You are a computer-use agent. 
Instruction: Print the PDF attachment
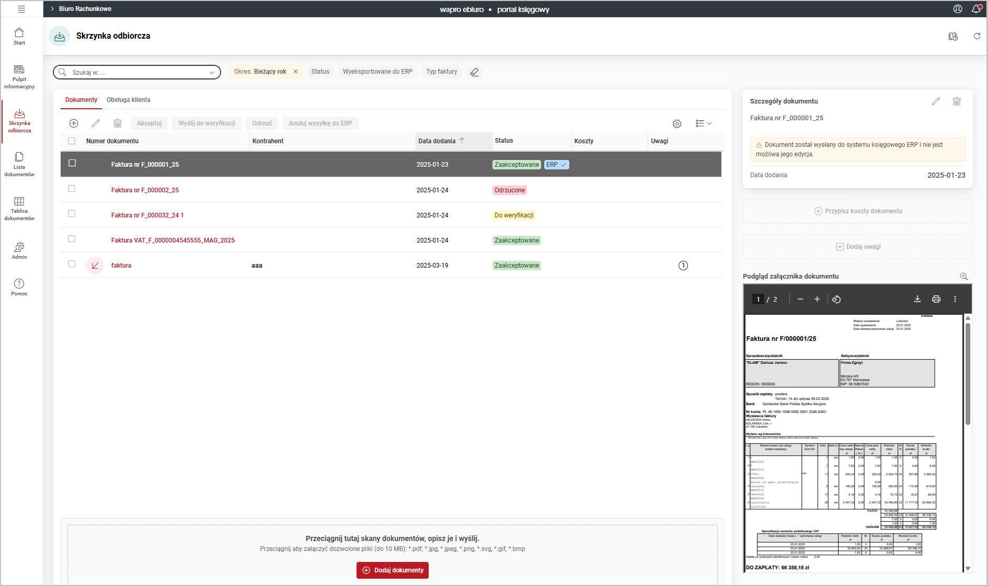click(x=936, y=299)
